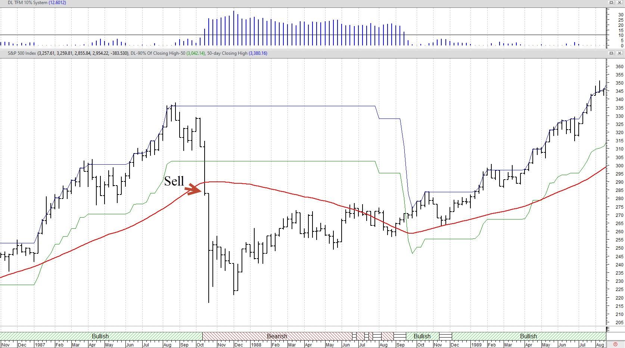
Task: Select the Bearish ribbon segment
Action: [x=277, y=336]
